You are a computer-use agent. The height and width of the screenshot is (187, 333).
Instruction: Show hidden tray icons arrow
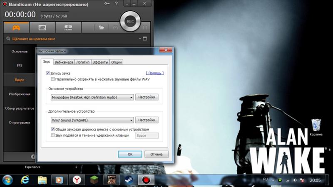(273, 180)
